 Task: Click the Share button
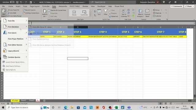coord(189,6)
